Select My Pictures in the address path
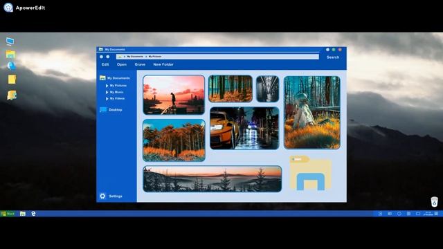Screen dimensions: 443x249 [x=155, y=57]
